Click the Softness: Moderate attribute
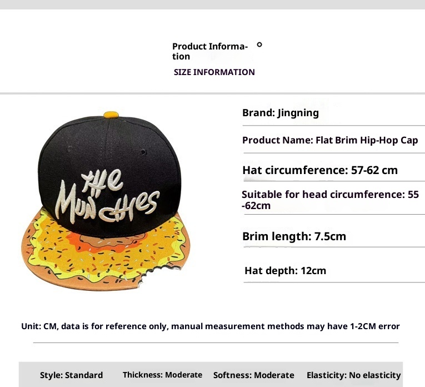 point(253,375)
